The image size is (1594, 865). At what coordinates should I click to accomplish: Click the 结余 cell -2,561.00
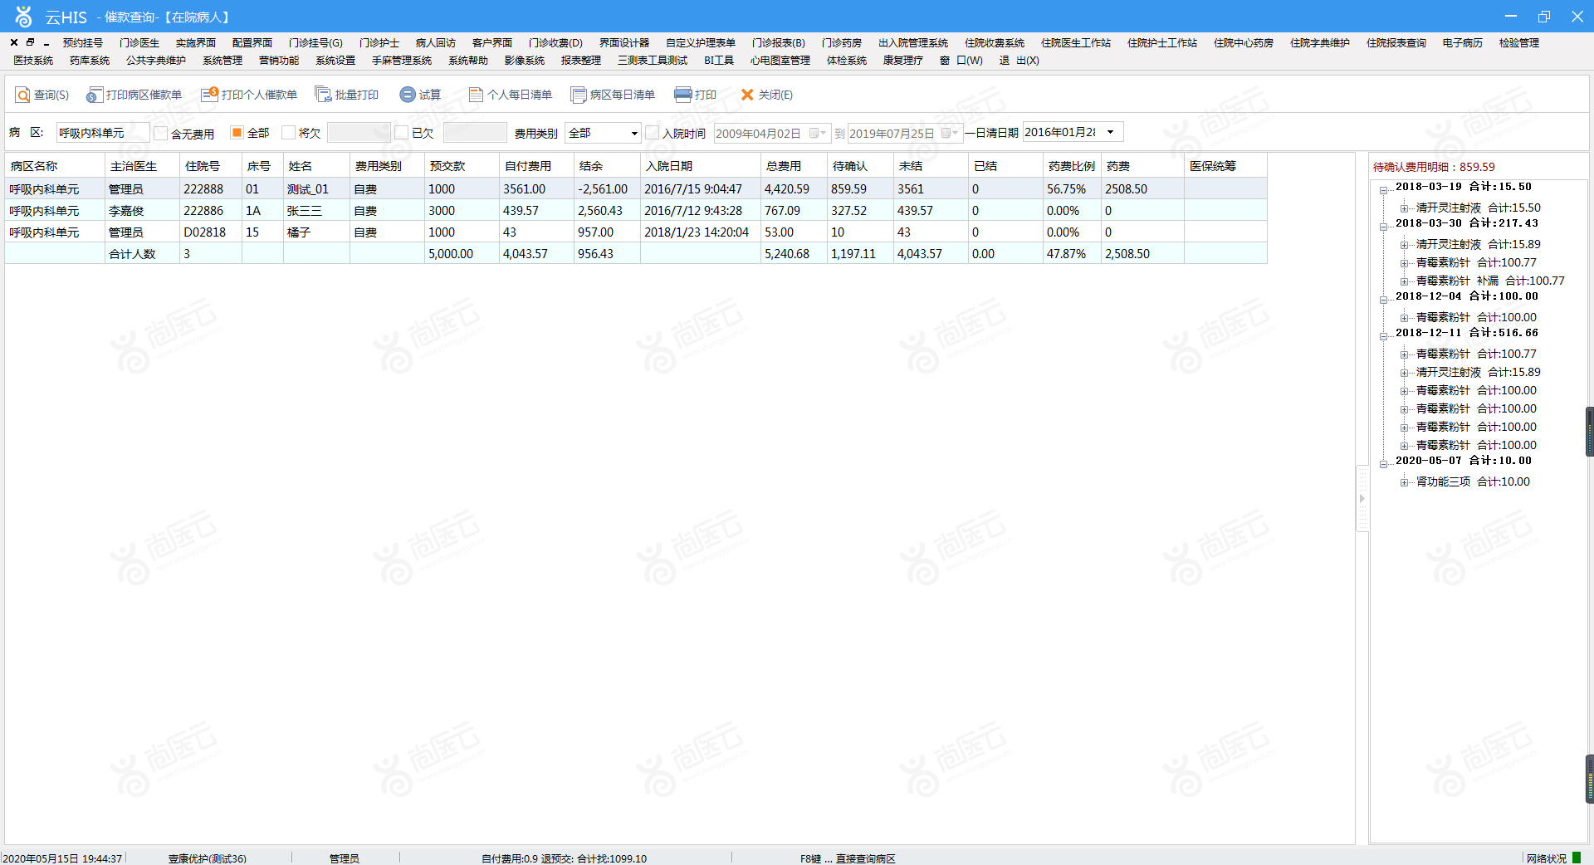click(607, 189)
